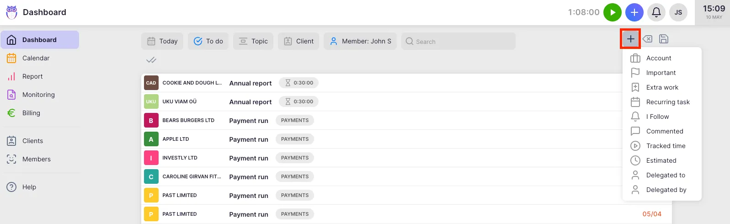
Task: Save the filter with disk icon
Action: point(664,39)
